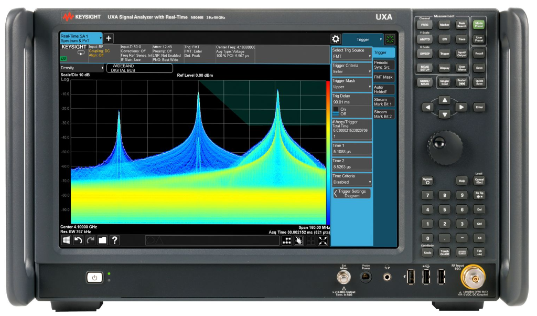Open the file folder icon
This screenshot has height=316, width=537.
102,240
